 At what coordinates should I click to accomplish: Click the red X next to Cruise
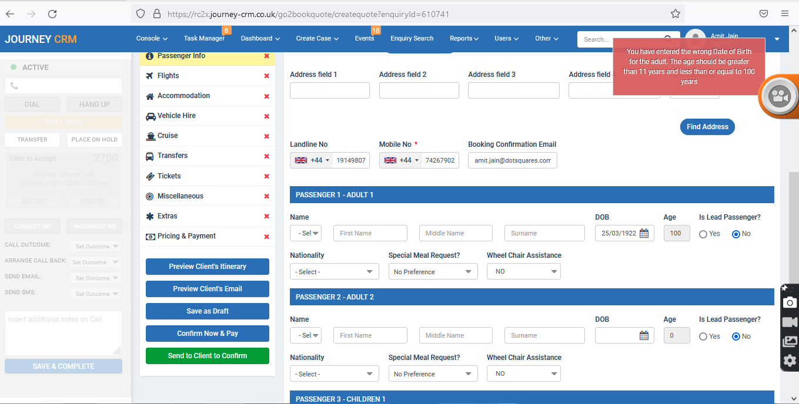point(267,136)
